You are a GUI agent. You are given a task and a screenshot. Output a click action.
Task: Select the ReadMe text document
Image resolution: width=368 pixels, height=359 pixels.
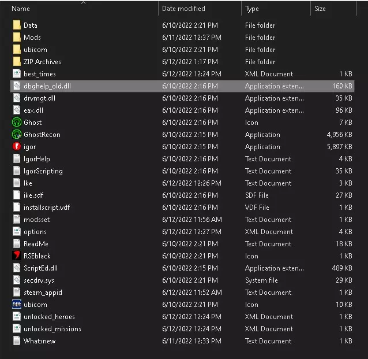click(36, 244)
